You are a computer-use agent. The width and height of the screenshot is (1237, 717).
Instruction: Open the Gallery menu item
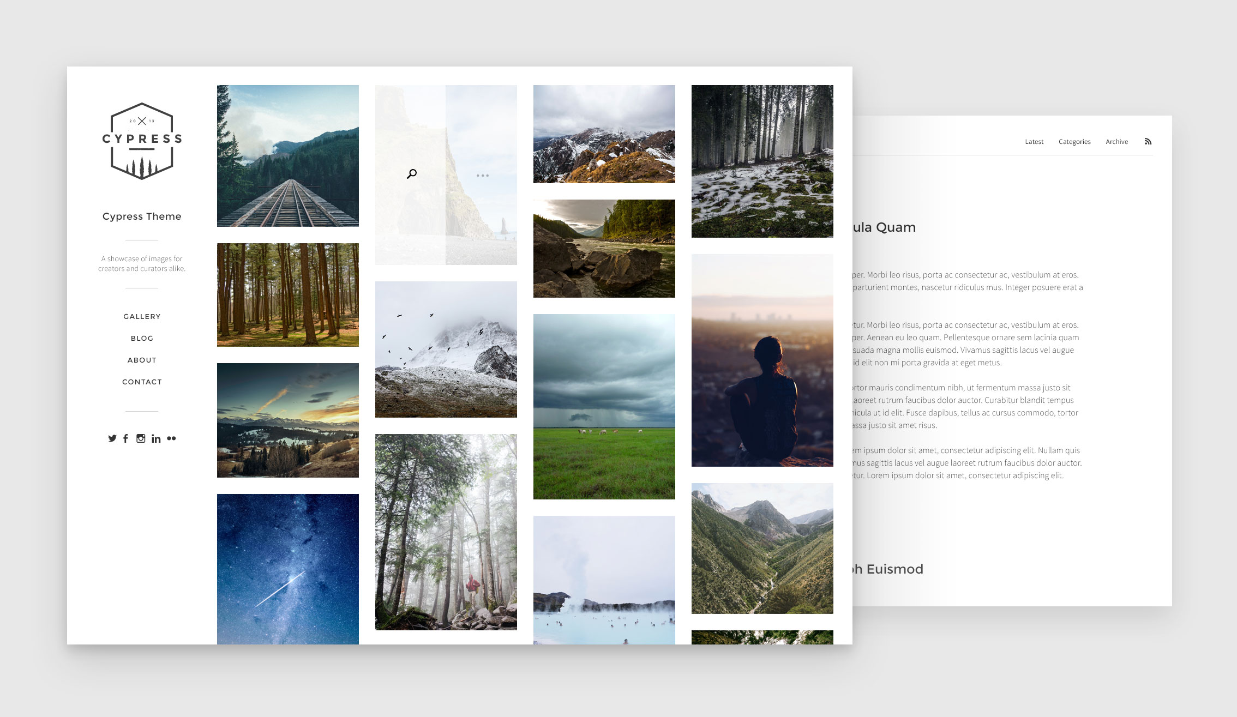142,316
